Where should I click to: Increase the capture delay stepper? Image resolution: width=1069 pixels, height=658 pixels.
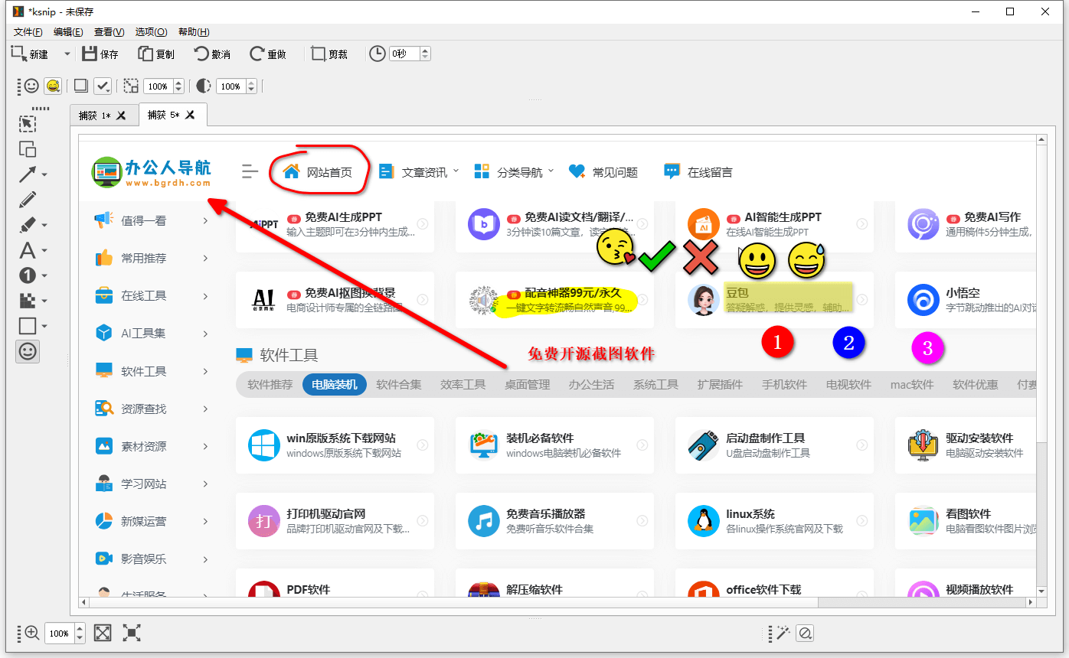click(x=427, y=49)
